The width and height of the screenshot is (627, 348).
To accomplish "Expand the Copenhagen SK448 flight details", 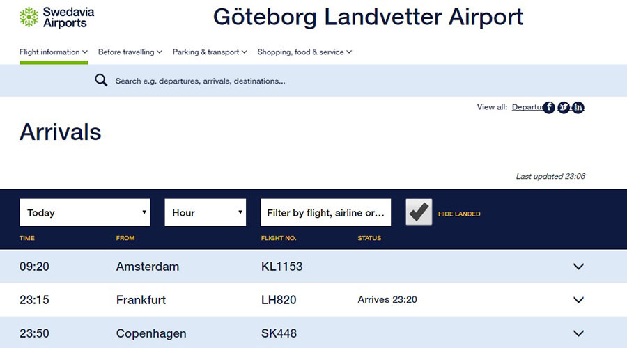I will click(578, 333).
